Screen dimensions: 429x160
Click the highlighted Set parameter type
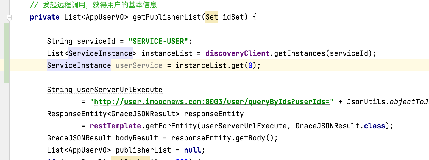[x=212, y=17]
